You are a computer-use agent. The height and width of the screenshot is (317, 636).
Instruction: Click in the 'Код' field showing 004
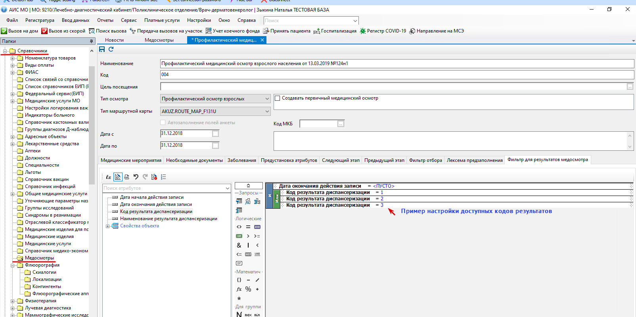[x=397, y=75]
